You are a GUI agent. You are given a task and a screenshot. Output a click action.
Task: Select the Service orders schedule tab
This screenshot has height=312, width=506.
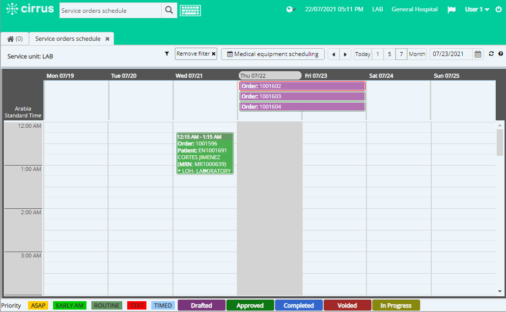67,38
